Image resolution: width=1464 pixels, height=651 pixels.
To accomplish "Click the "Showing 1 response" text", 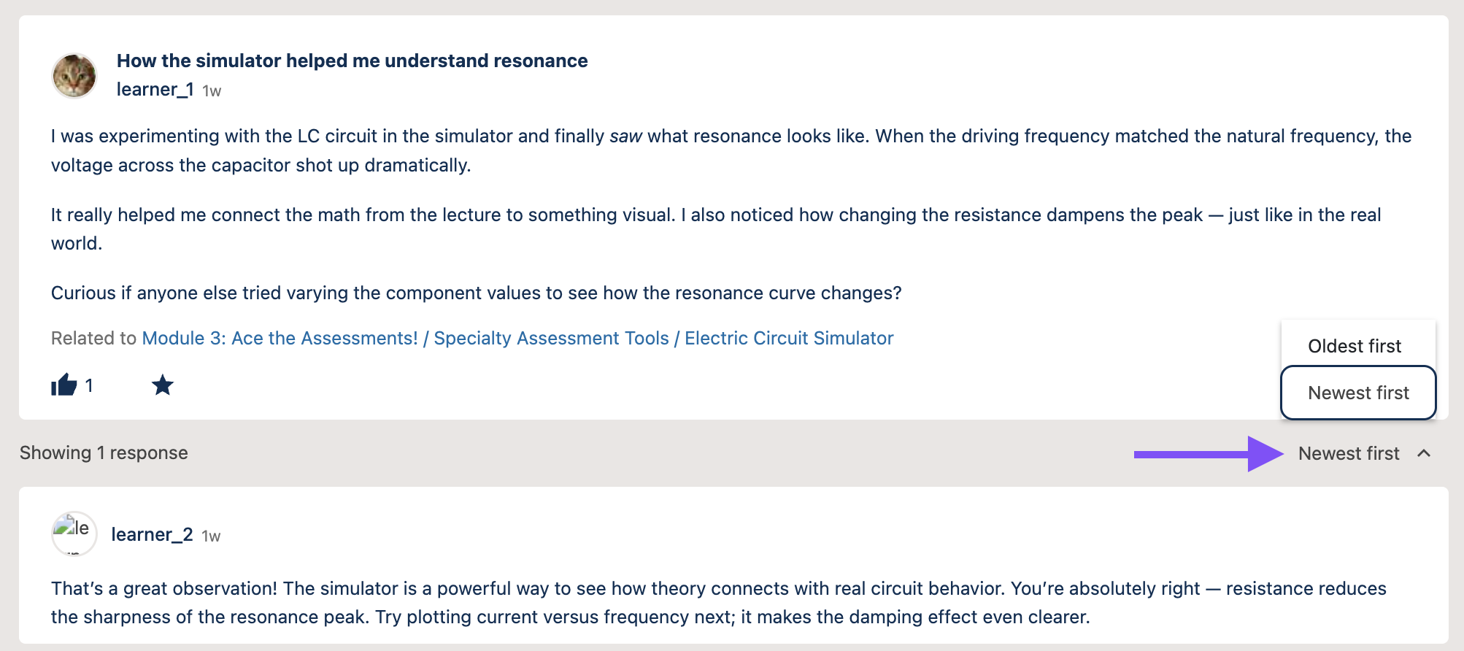I will 104,452.
